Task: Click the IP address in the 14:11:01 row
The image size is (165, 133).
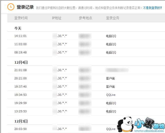Action: tap(60, 36)
